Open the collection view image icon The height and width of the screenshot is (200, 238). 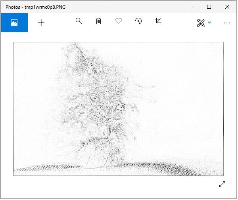click(x=14, y=23)
